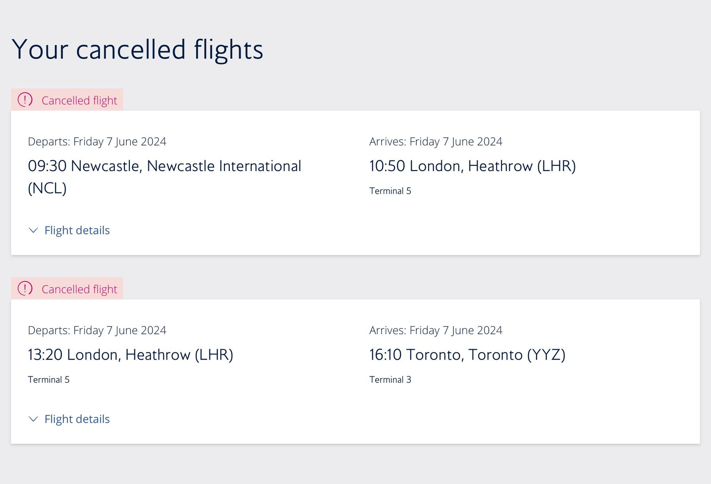Click the alert icon on the Newcastle flight's cancelled badge

[x=25, y=100]
